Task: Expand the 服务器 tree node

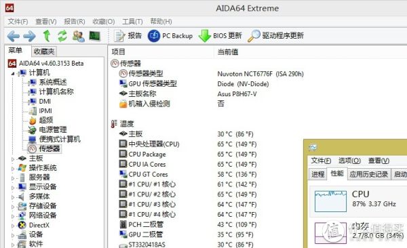Action: 13,178
